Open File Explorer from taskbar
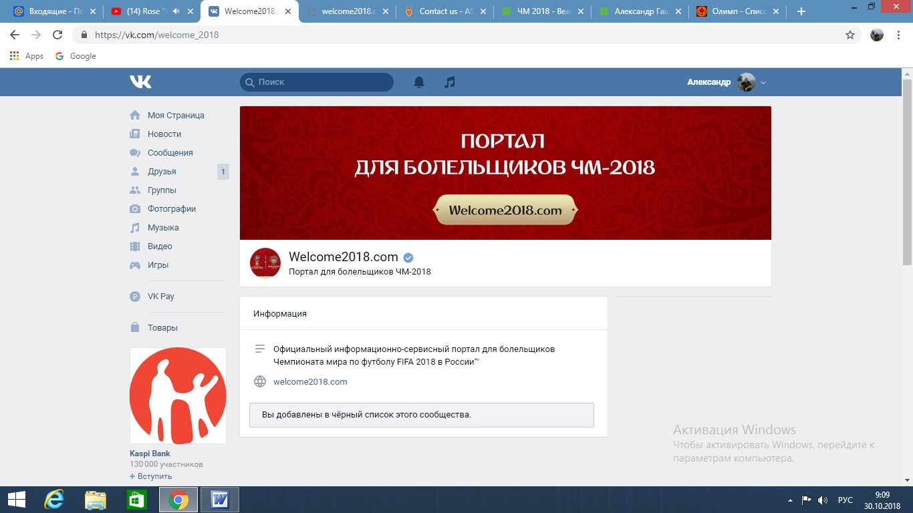This screenshot has width=913, height=513. click(x=96, y=500)
